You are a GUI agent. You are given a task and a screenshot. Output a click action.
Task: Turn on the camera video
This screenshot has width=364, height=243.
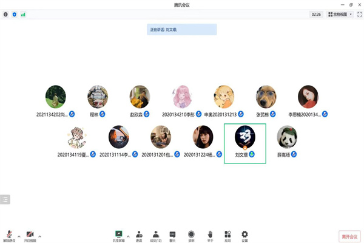(x=30, y=236)
